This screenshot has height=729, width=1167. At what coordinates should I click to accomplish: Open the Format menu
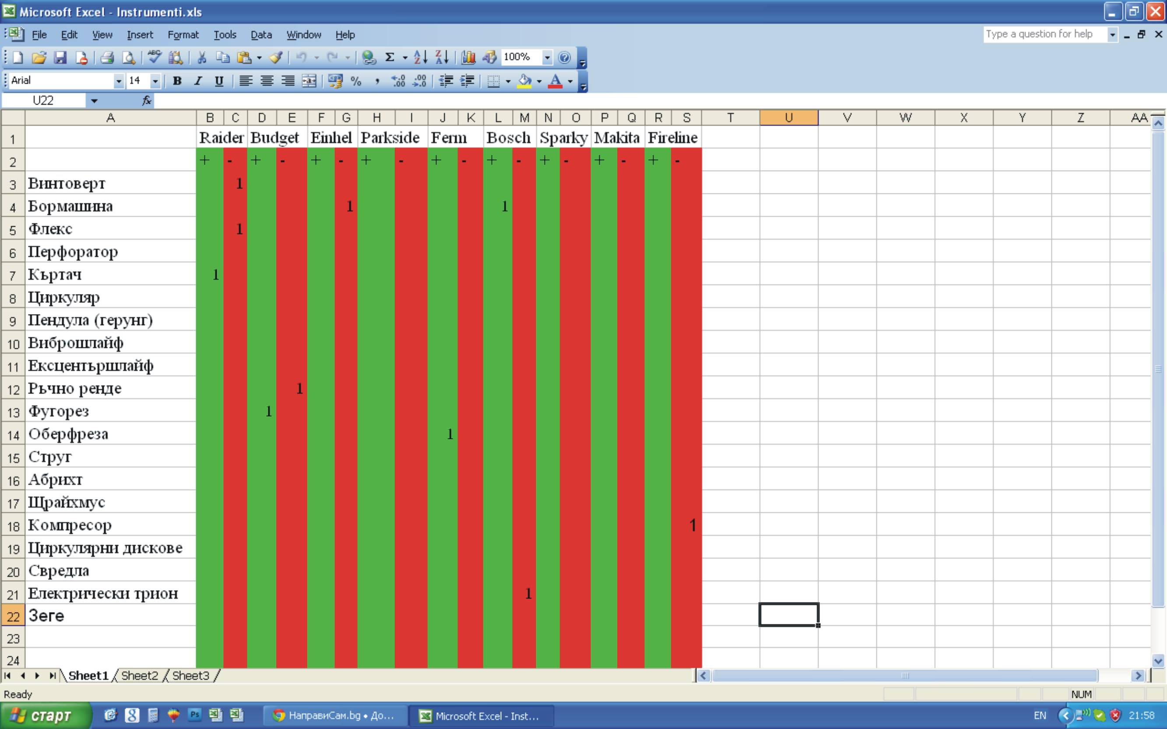183,35
